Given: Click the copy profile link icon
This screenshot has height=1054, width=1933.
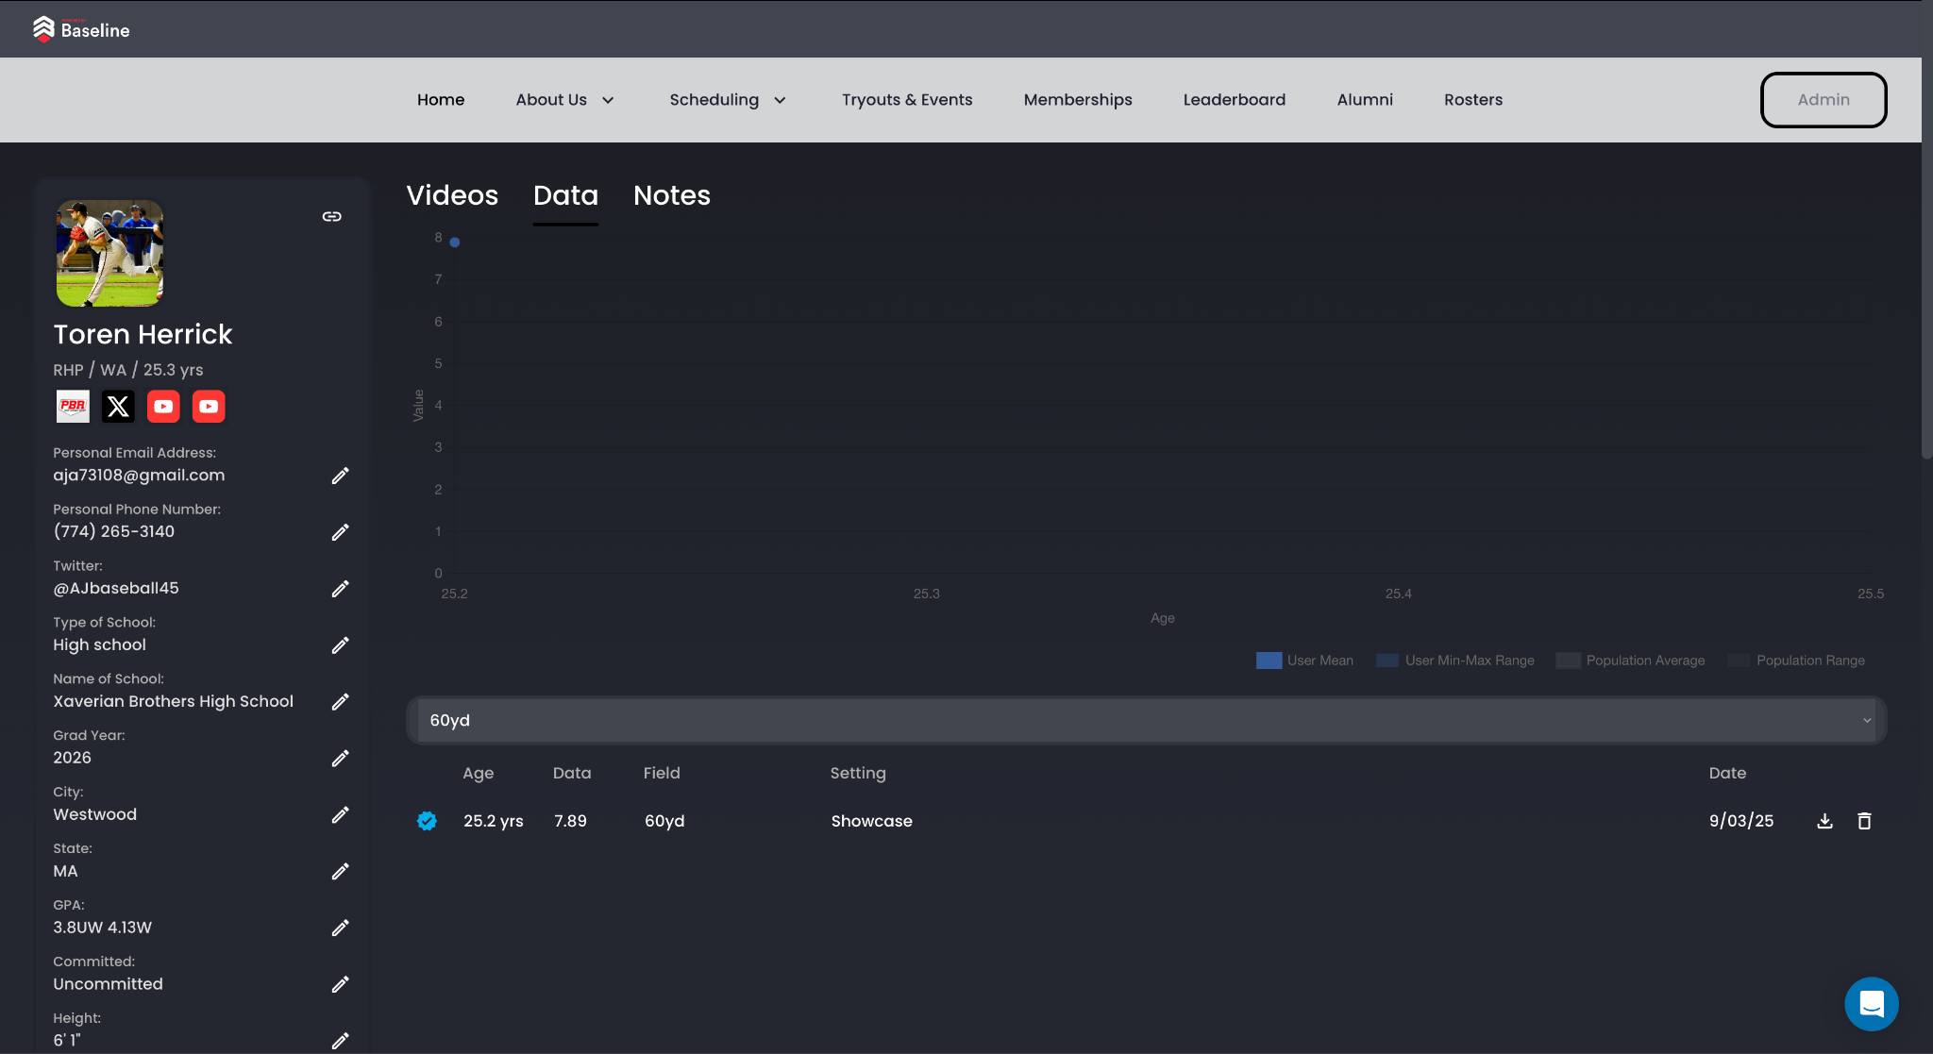Looking at the screenshot, I should pos(331,217).
